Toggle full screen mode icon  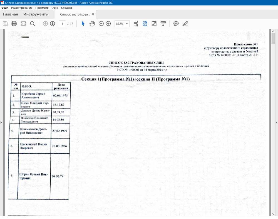154,24
